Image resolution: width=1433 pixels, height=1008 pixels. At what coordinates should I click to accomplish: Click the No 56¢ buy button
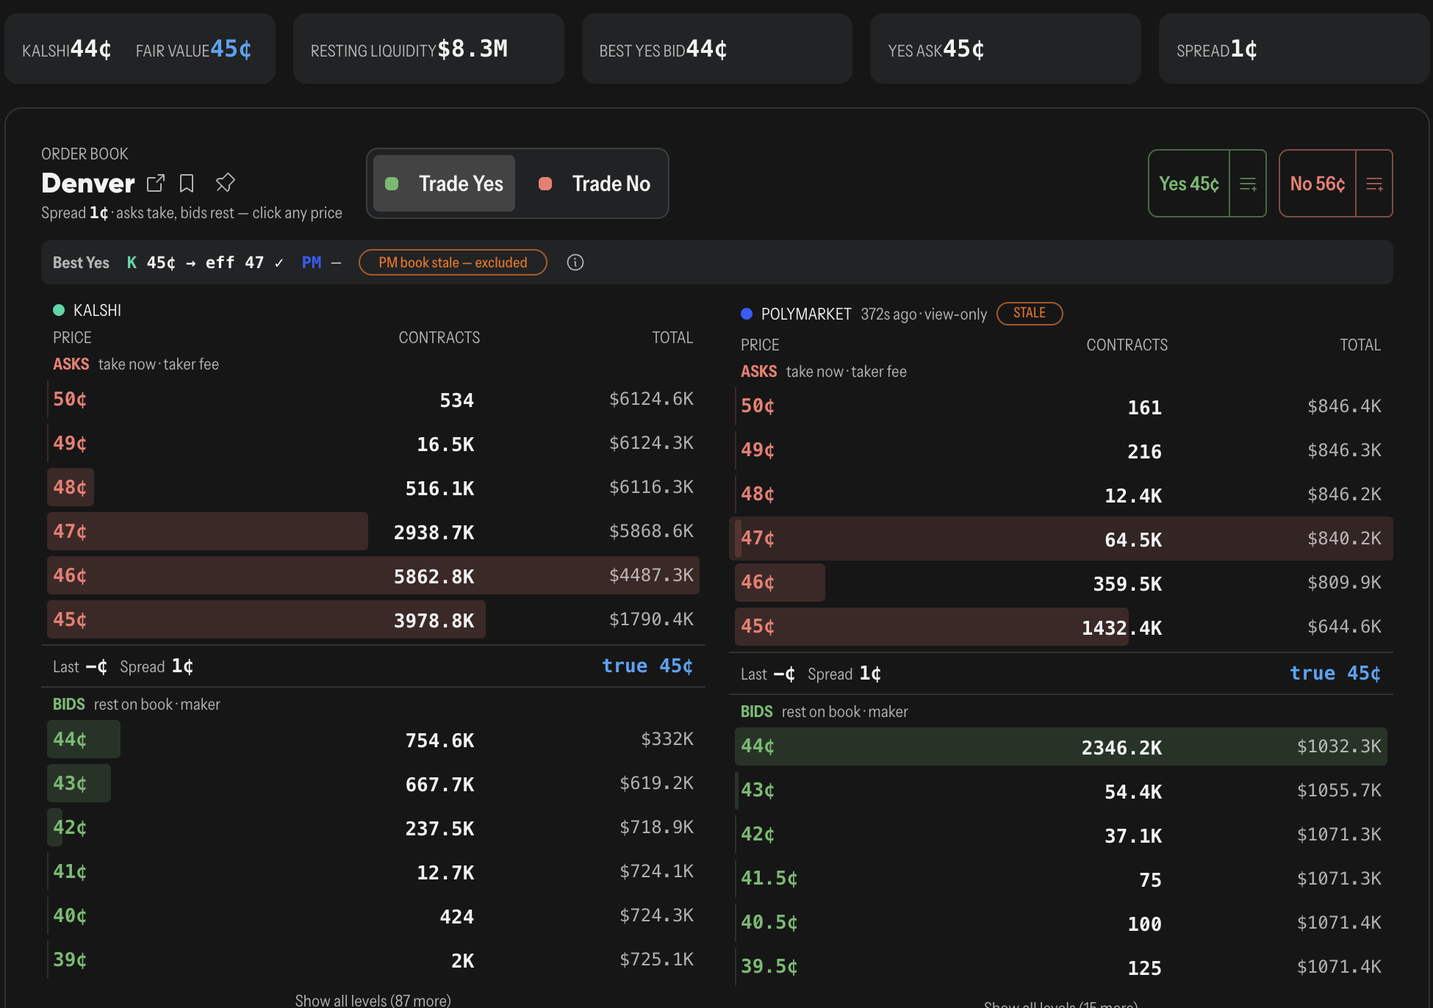[x=1318, y=184]
